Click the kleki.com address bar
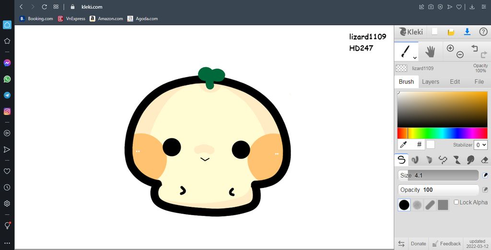This screenshot has width=491, height=250. pos(92,7)
